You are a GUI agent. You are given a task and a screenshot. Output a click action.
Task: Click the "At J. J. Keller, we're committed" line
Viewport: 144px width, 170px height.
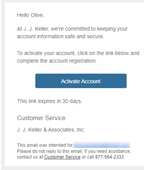pyautogui.click(x=72, y=29)
